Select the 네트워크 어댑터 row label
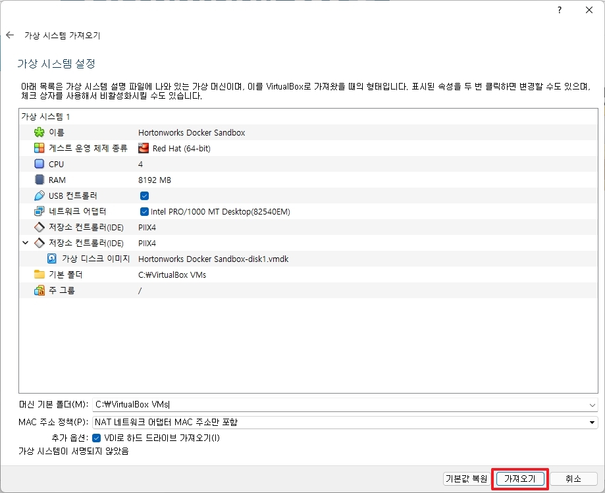 point(77,212)
